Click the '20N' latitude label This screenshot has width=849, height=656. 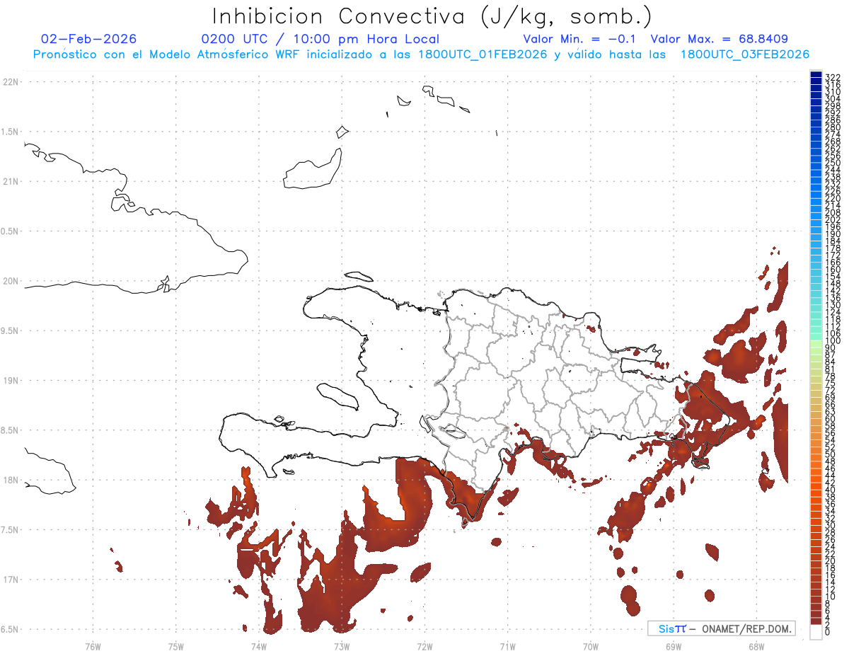[10, 281]
